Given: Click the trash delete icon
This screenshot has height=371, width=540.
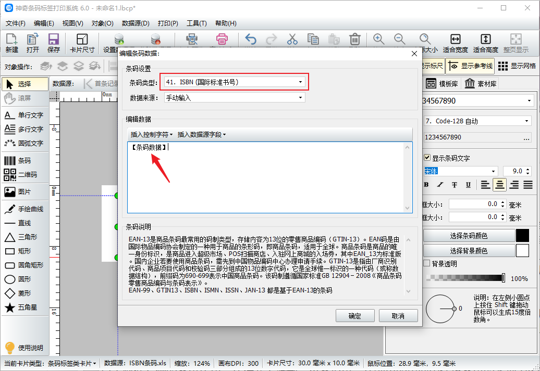Looking at the screenshot, I should click(x=355, y=39).
